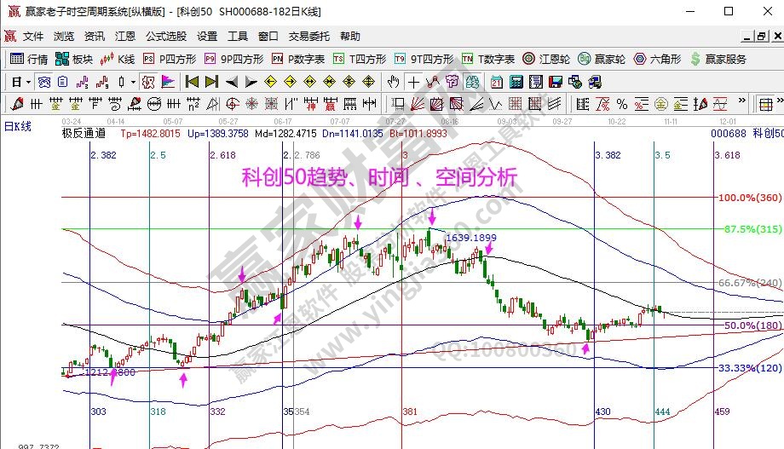Open the 行情 market quotes view
This screenshot has width=784, height=449.
pos(28,59)
